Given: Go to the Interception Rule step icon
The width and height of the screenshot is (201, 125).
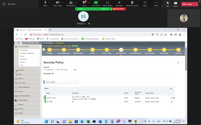Looking at the screenshot, I should point(135,50).
